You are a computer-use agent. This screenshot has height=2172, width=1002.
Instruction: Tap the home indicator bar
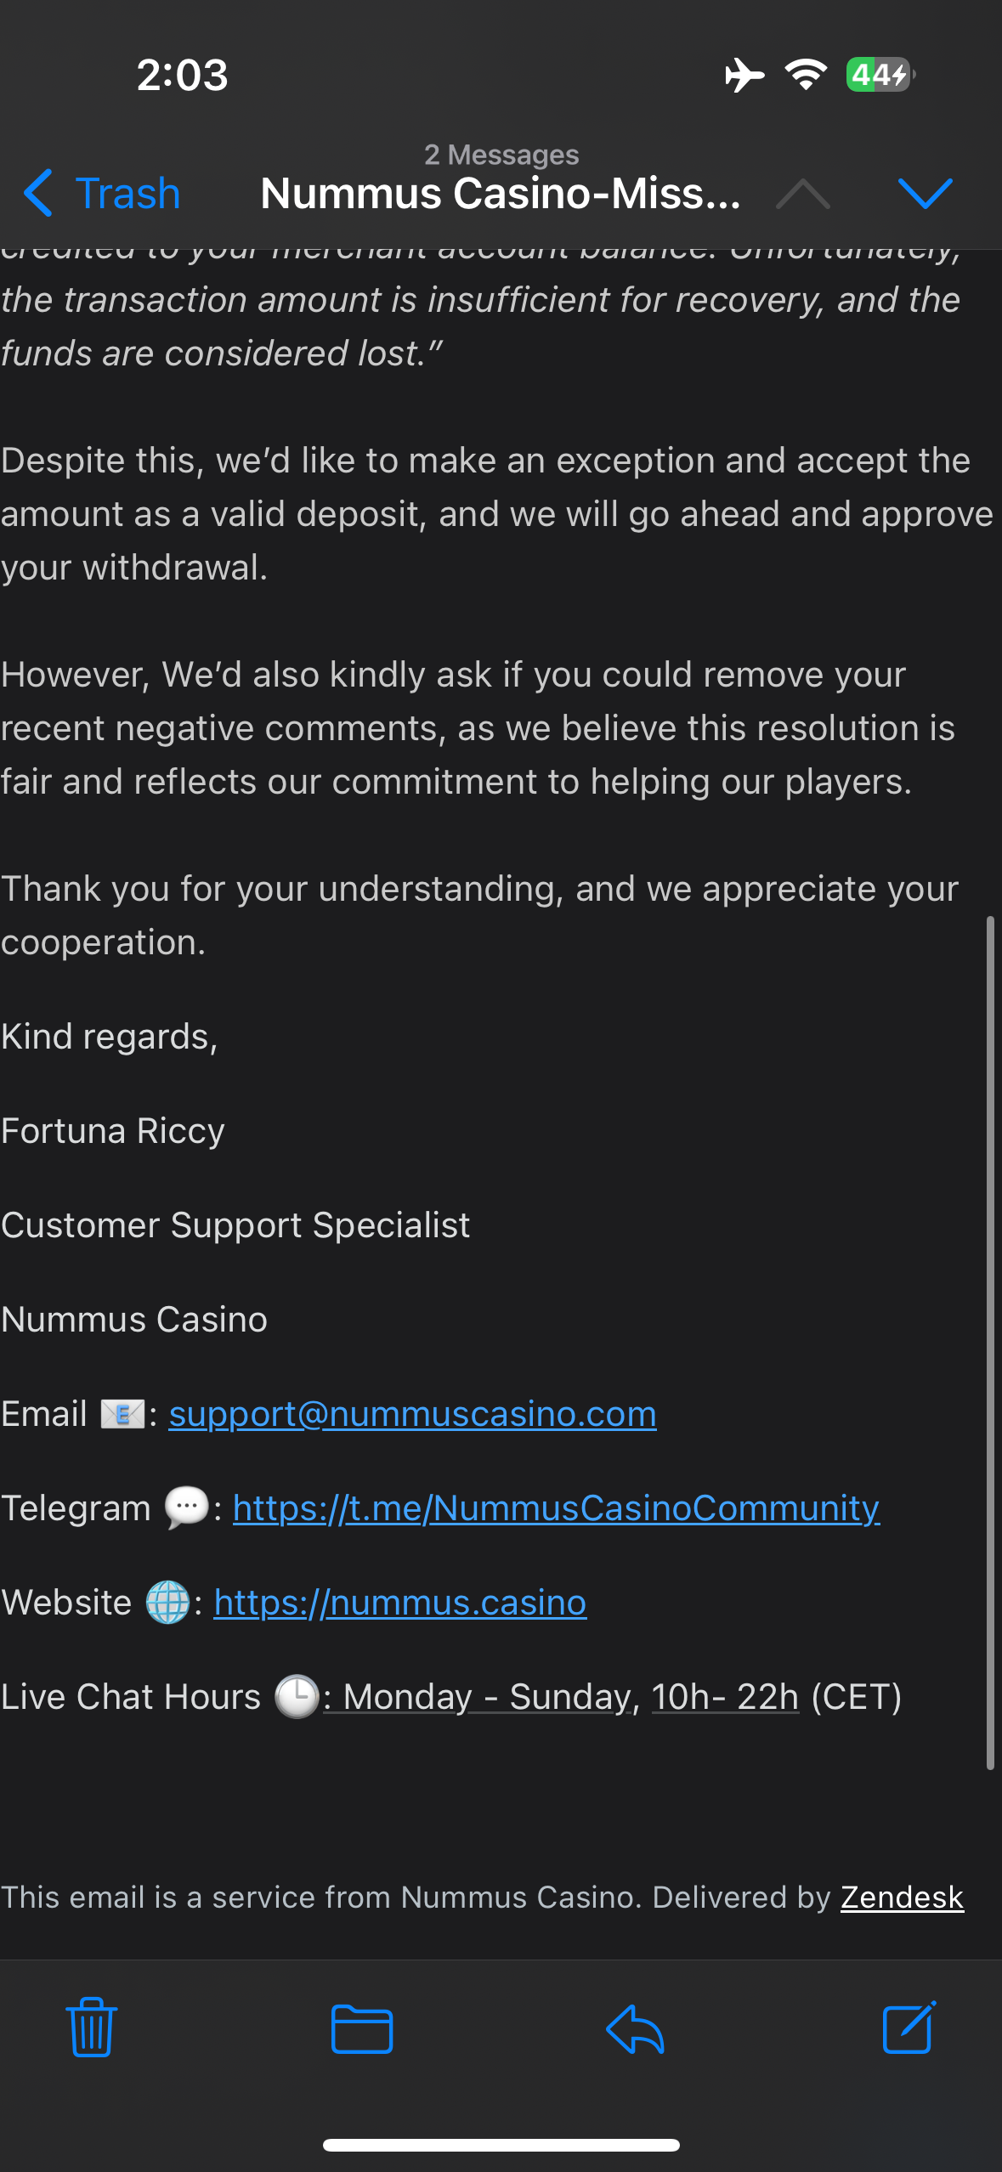(501, 2146)
